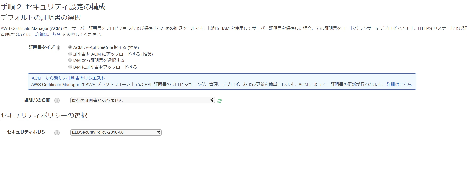Follow the ACM から新しい証明書をリクエスト link
Image resolution: width=467 pixels, height=188 pixels.
68,78
